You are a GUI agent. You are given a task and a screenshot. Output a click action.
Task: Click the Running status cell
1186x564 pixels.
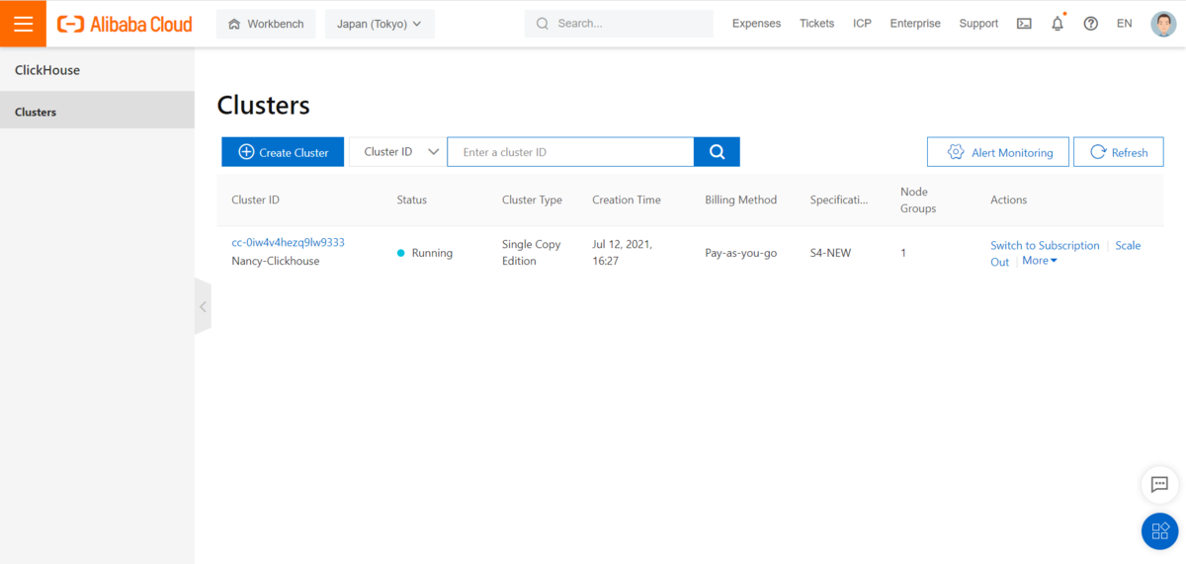(425, 253)
